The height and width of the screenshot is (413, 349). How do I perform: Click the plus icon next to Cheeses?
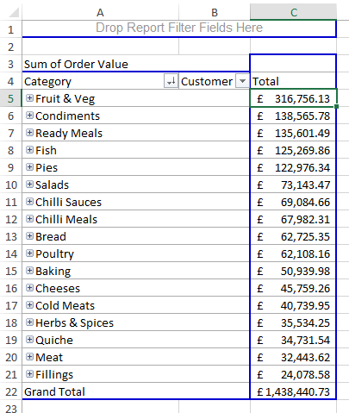[29, 288]
